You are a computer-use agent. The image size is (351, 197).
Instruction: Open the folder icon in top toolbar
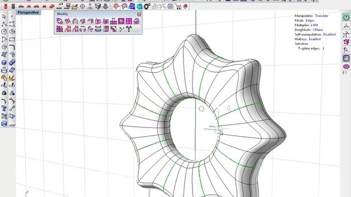click(75, 7)
